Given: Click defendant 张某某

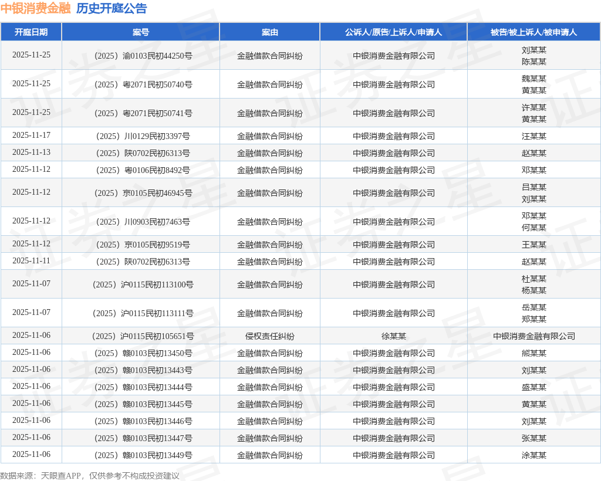Looking at the screenshot, I should [534, 438].
